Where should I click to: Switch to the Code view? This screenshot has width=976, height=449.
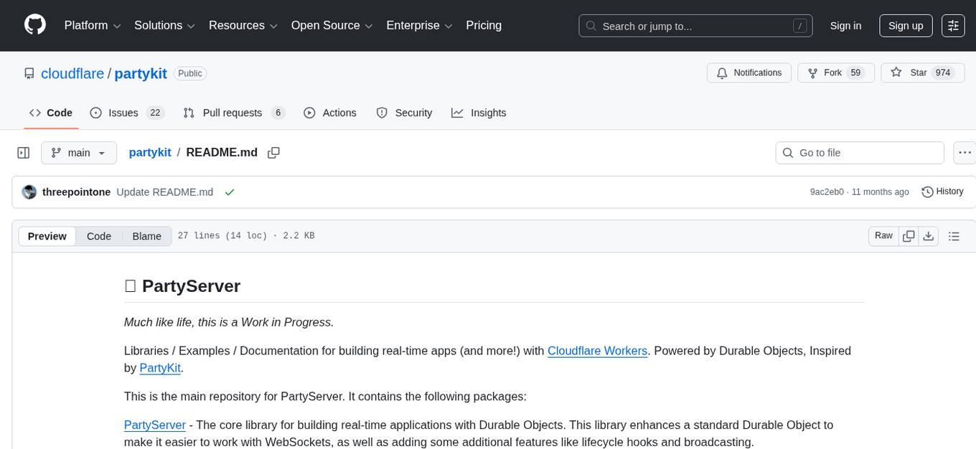click(x=99, y=236)
